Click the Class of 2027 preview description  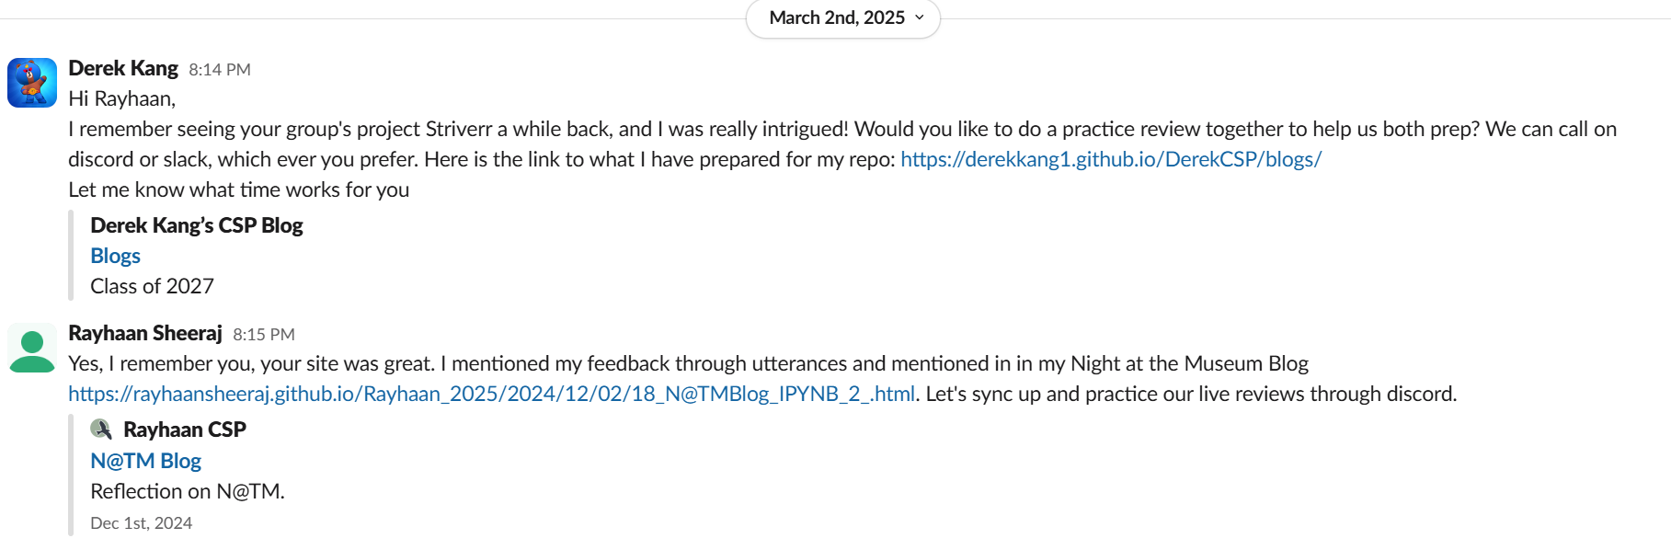[152, 286]
